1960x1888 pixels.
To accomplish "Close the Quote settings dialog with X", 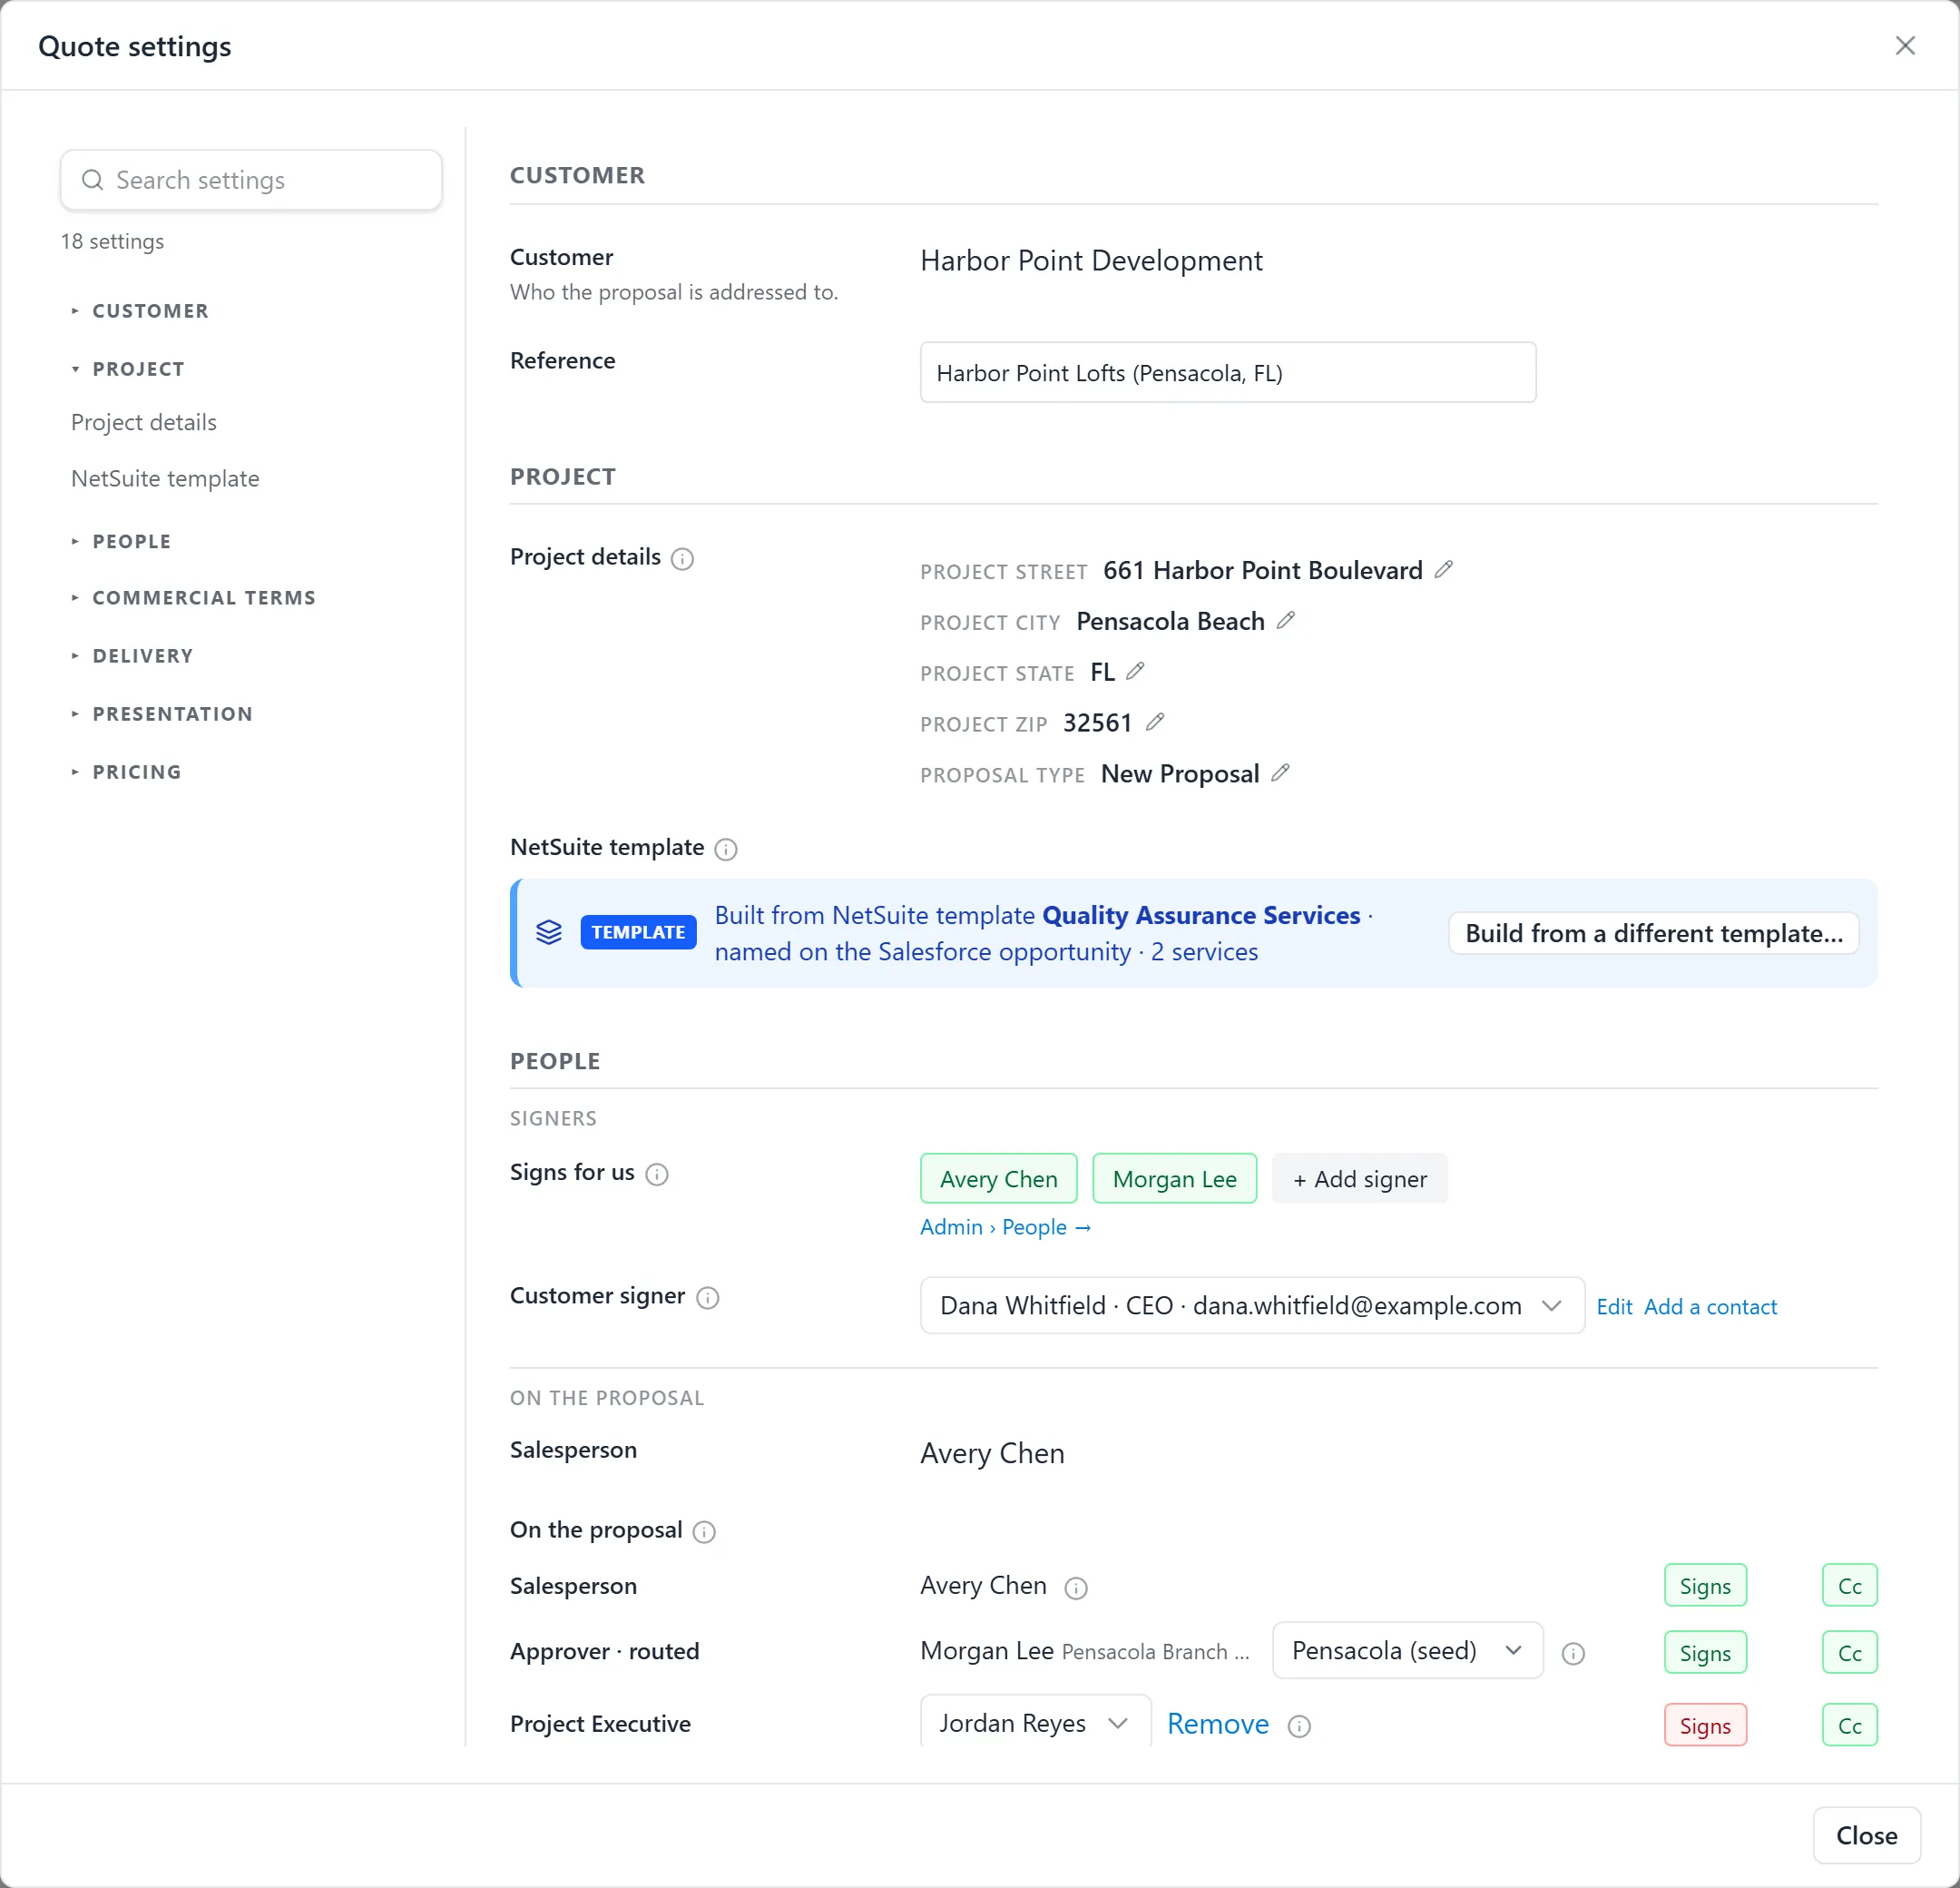I will point(1905,46).
